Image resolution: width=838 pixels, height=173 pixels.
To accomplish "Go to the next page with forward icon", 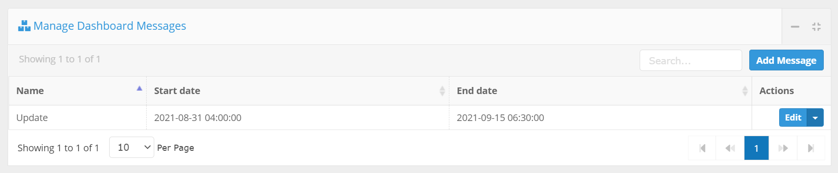I will coord(783,148).
